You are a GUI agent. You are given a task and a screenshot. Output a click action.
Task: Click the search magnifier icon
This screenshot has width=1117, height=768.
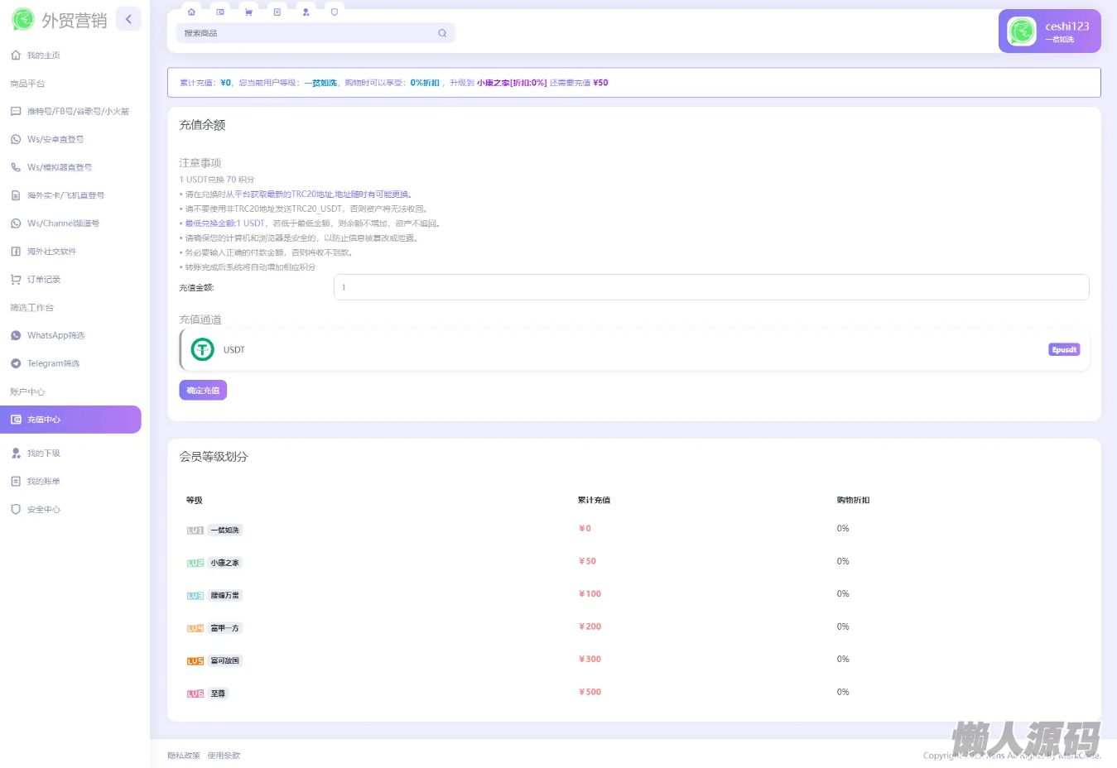pos(442,33)
